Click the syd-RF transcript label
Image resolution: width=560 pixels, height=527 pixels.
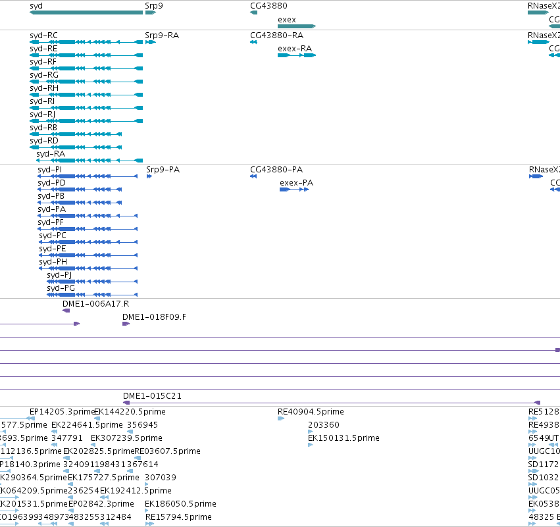[43, 62]
